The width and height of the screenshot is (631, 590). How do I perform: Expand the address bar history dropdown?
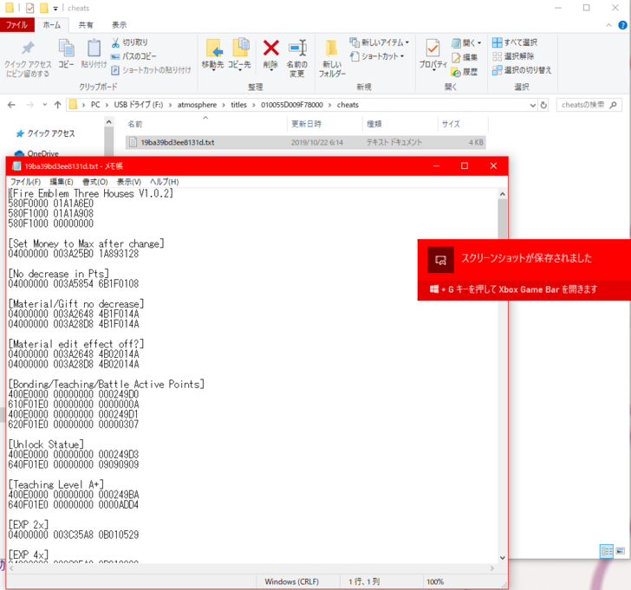[x=533, y=105]
